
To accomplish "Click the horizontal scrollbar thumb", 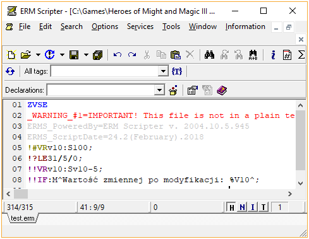I will 21,194.
